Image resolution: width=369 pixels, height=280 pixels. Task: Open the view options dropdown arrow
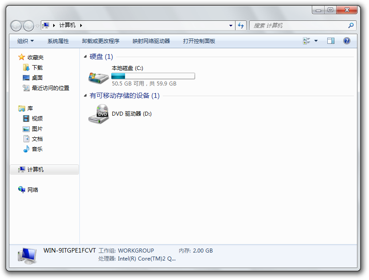(x=316, y=41)
